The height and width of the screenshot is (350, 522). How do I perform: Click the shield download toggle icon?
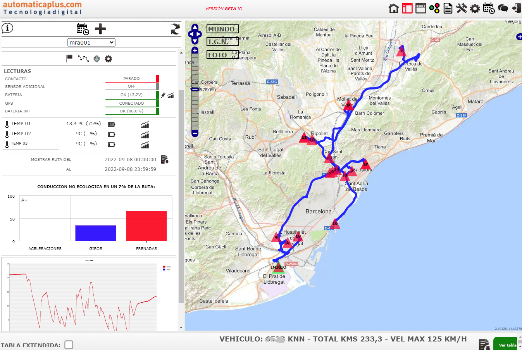pos(97,59)
